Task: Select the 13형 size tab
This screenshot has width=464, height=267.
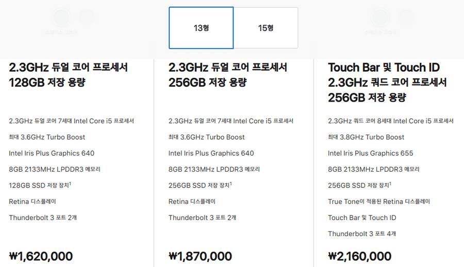Action: pyautogui.click(x=201, y=27)
